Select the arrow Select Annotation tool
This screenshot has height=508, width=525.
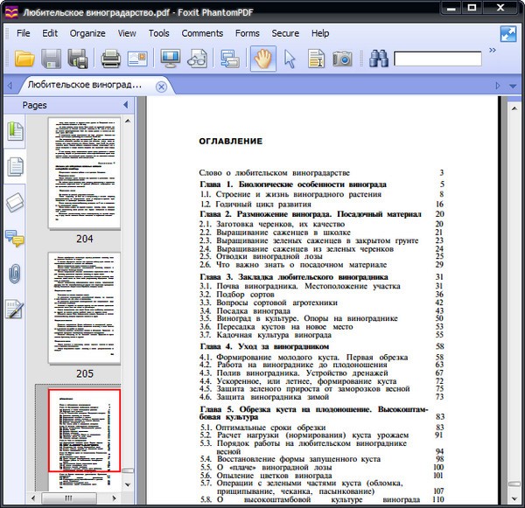[x=290, y=59]
